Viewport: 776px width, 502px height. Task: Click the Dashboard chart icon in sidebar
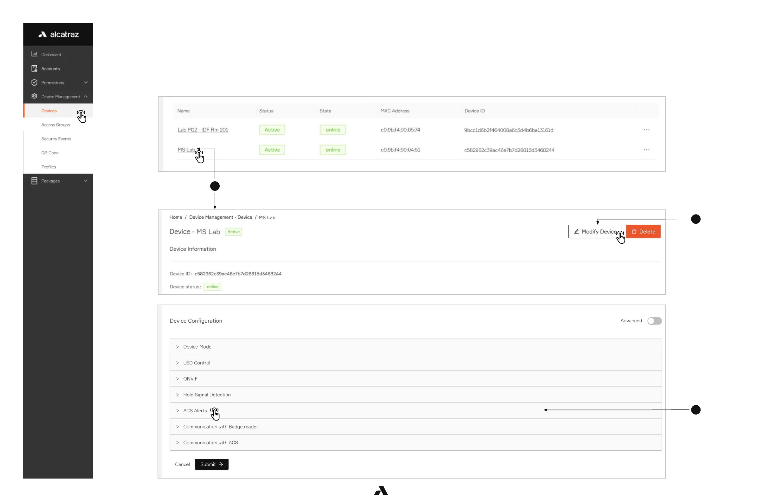click(x=34, y=54)
